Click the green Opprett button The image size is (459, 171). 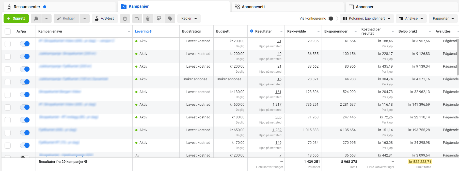tap(16, 19)
